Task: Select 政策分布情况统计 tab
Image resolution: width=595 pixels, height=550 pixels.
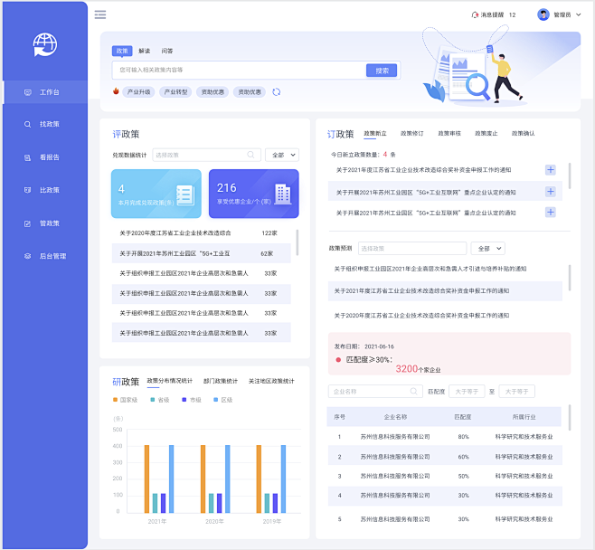Action: pos(170,381)
